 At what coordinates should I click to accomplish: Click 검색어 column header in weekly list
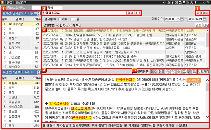tap(20, 78)
